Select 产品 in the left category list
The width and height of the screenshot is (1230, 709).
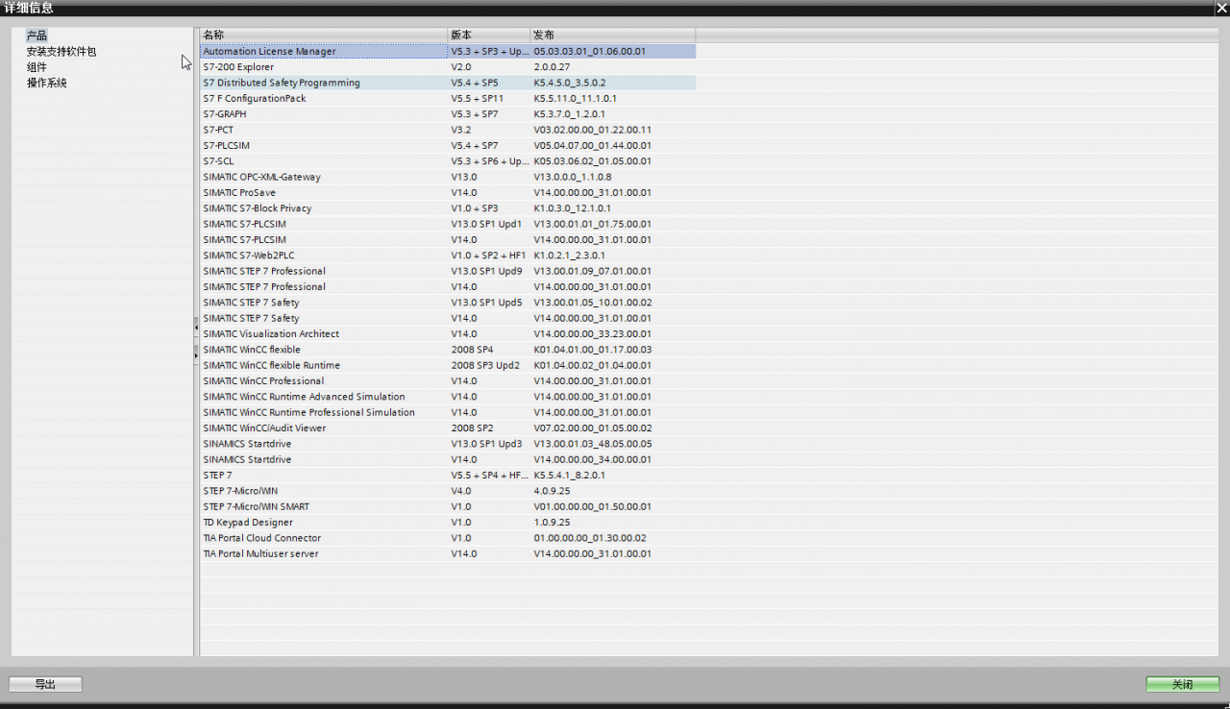(x=37, y=36)
